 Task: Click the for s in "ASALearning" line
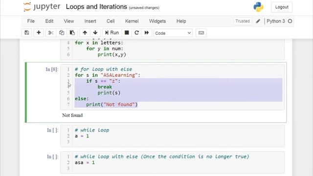108,75
